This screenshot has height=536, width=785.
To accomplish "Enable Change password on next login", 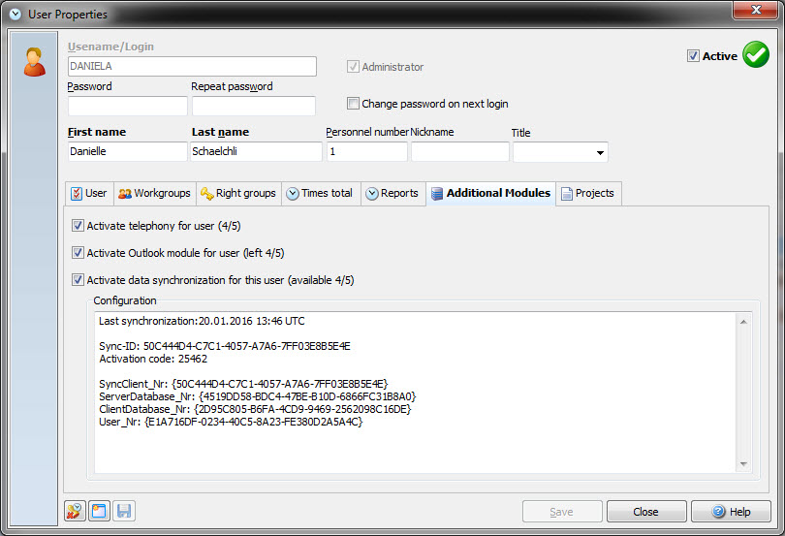I will click(x=354, y=104).
